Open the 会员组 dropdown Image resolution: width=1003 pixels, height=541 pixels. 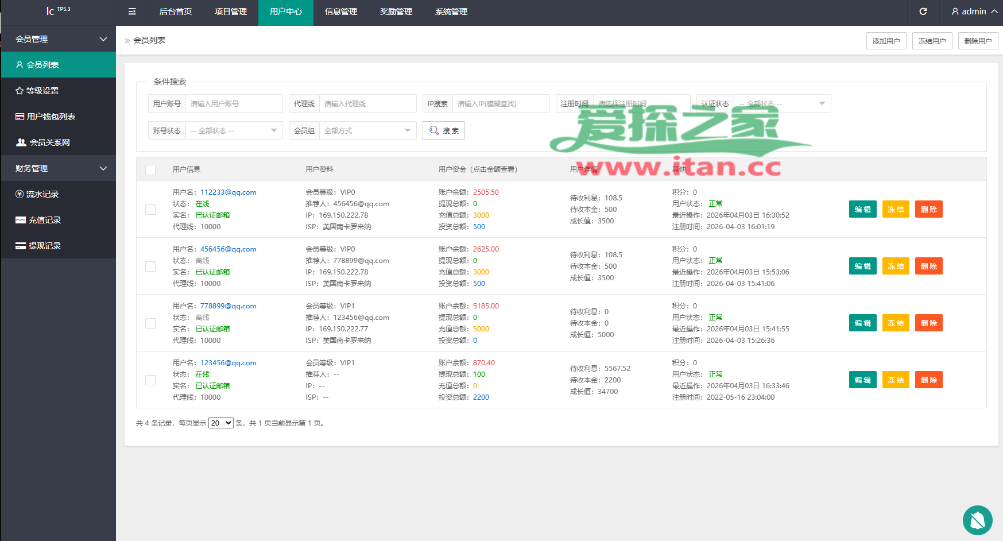pos(367,131)
